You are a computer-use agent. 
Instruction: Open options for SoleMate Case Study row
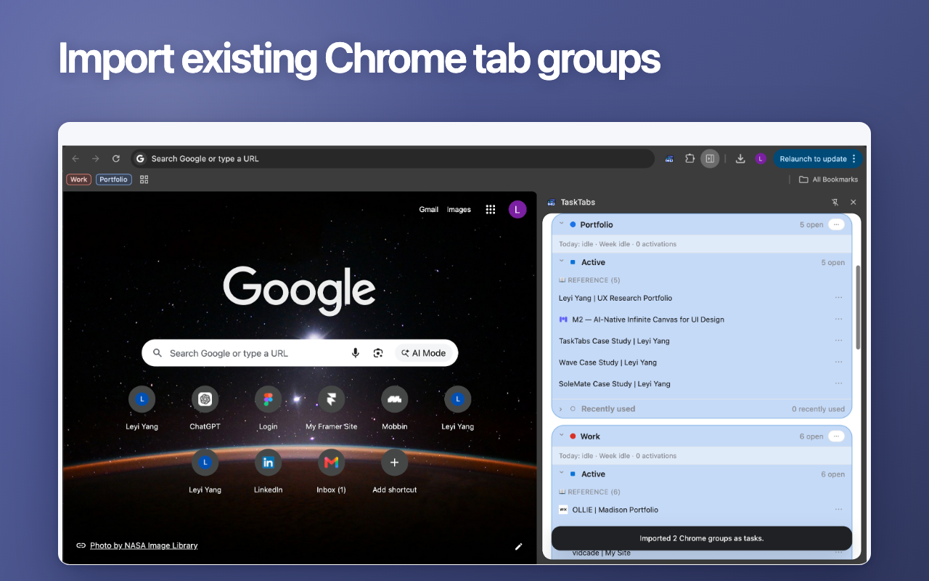pos(838,383)
